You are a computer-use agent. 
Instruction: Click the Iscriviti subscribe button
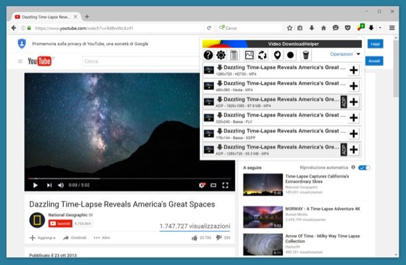pyautogui.click(x=61, y=223)
